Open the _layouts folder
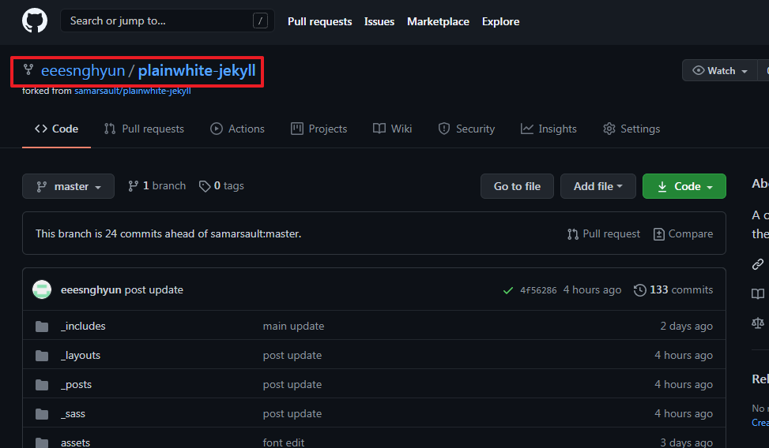The width and height of the screenshot is (769, 448). (x=81, y=356)
